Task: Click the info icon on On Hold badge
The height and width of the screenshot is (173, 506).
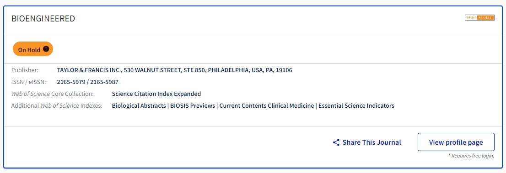Action: [x=46, y=49]
